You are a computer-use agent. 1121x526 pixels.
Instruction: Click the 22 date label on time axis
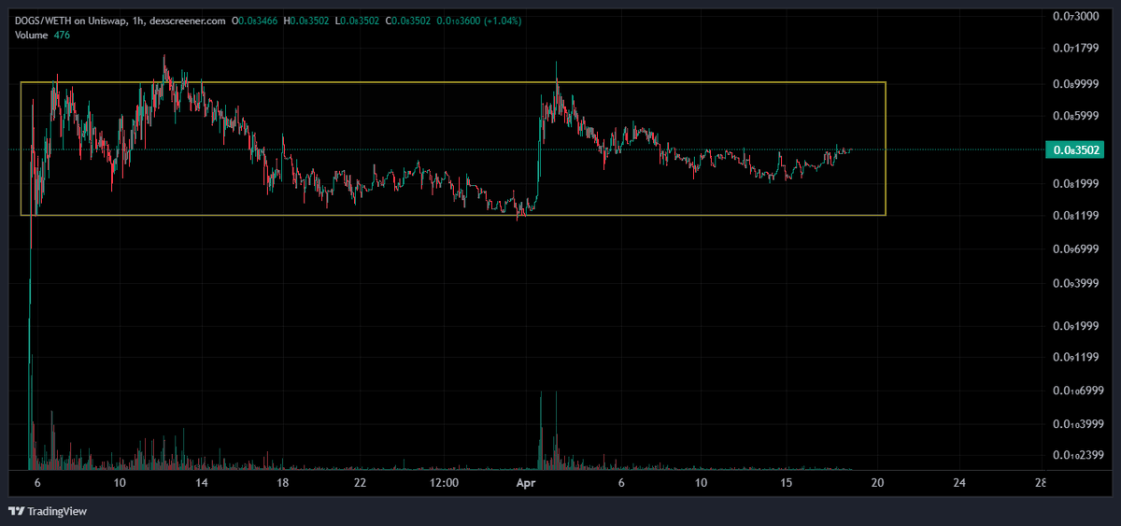click(x=361, y=483)
